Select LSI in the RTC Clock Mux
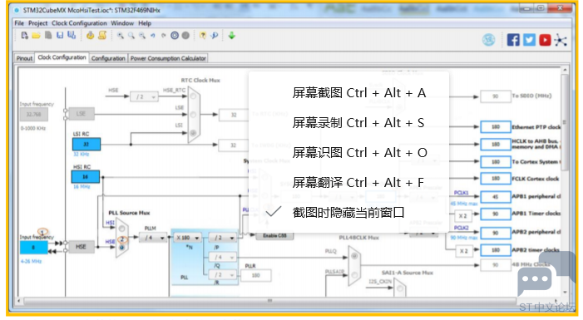Image resolution: width=583 pixels, height=320 pixels. 193,133
